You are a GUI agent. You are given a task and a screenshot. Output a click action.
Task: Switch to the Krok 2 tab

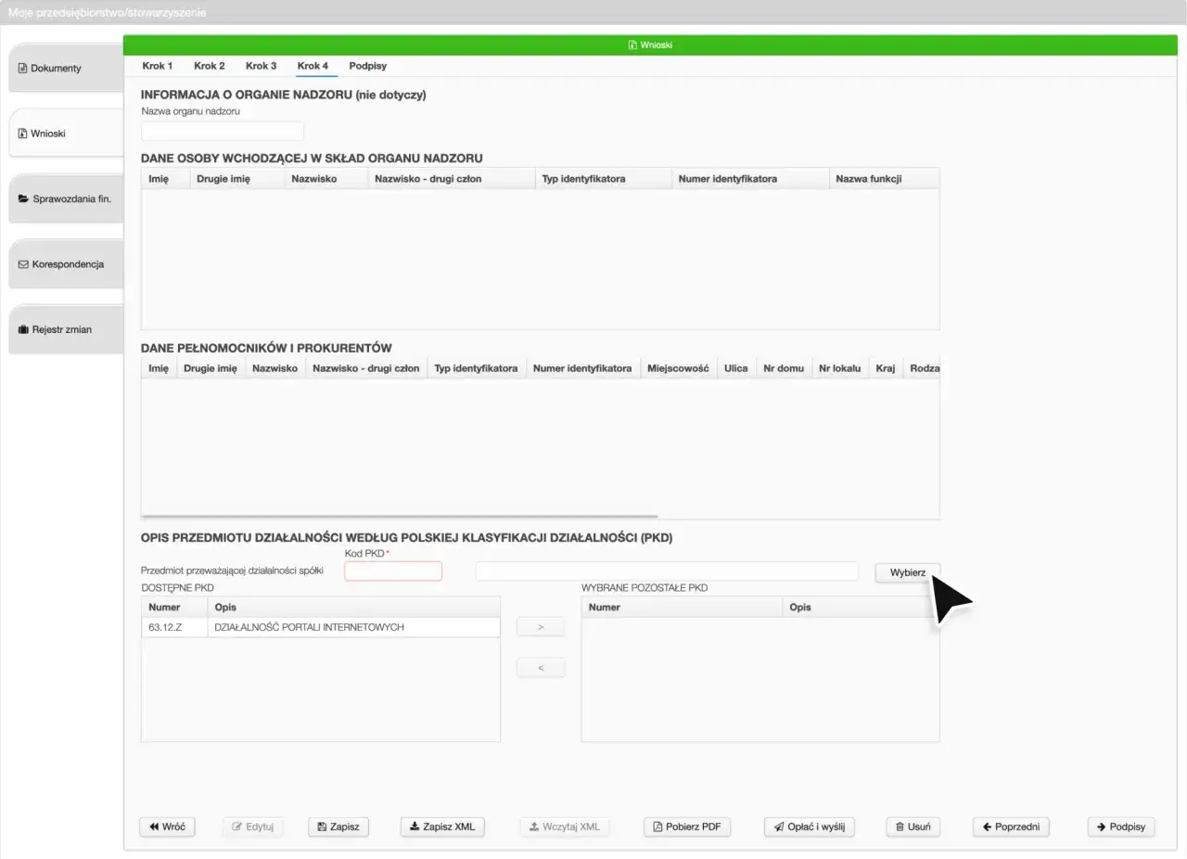click(209, 66)
